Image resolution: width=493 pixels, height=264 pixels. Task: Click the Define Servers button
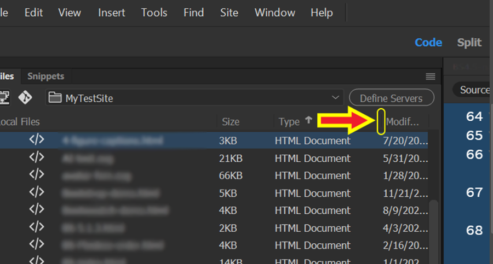(391, 98)
